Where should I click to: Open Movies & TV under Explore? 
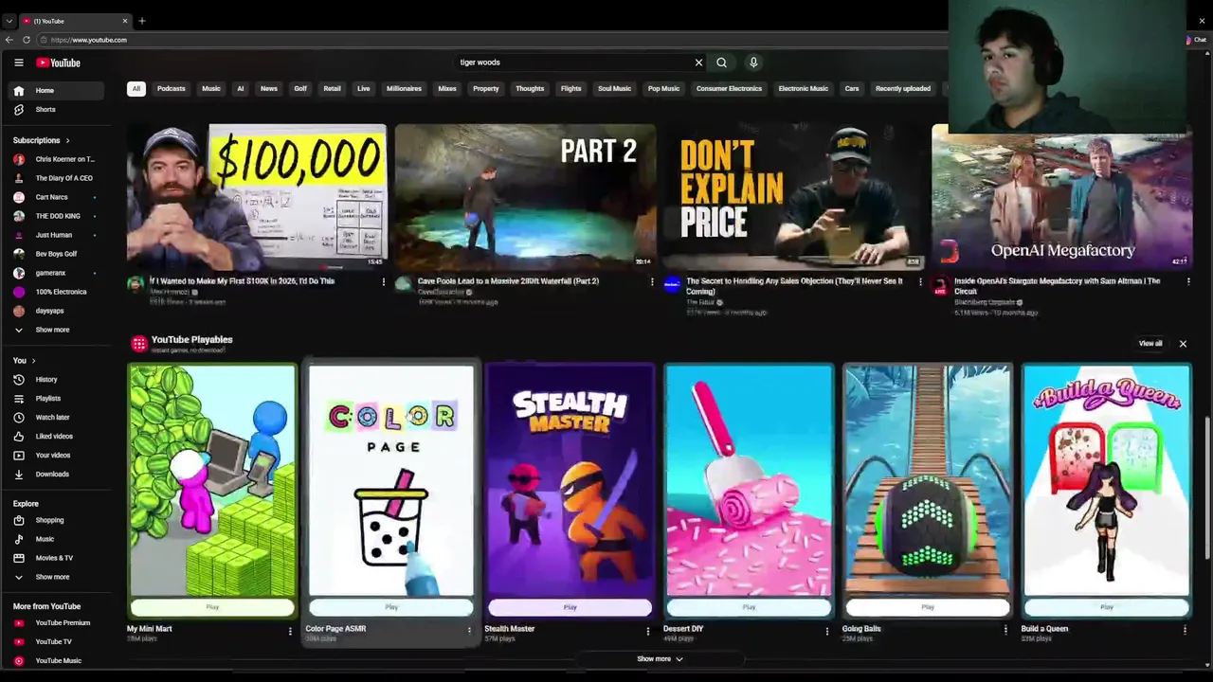coord(56,558)
